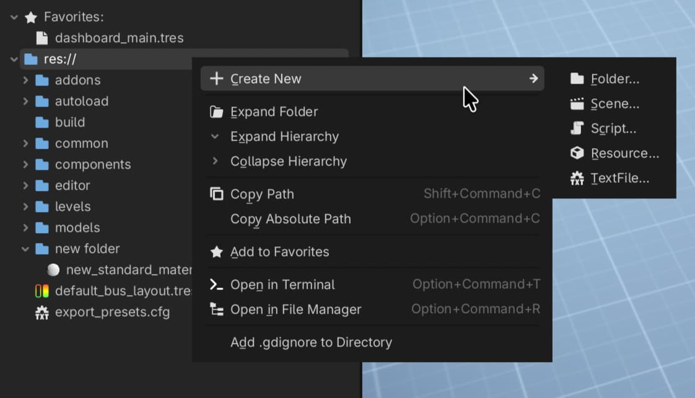Collapse the new folder tree node
Viewport: 695px width, 398px height.
[x=25, y=249]
